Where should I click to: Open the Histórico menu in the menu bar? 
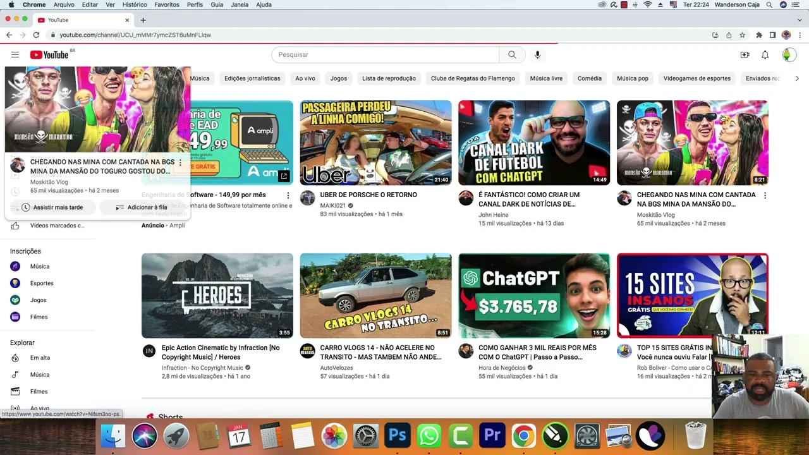pos(135,4)
